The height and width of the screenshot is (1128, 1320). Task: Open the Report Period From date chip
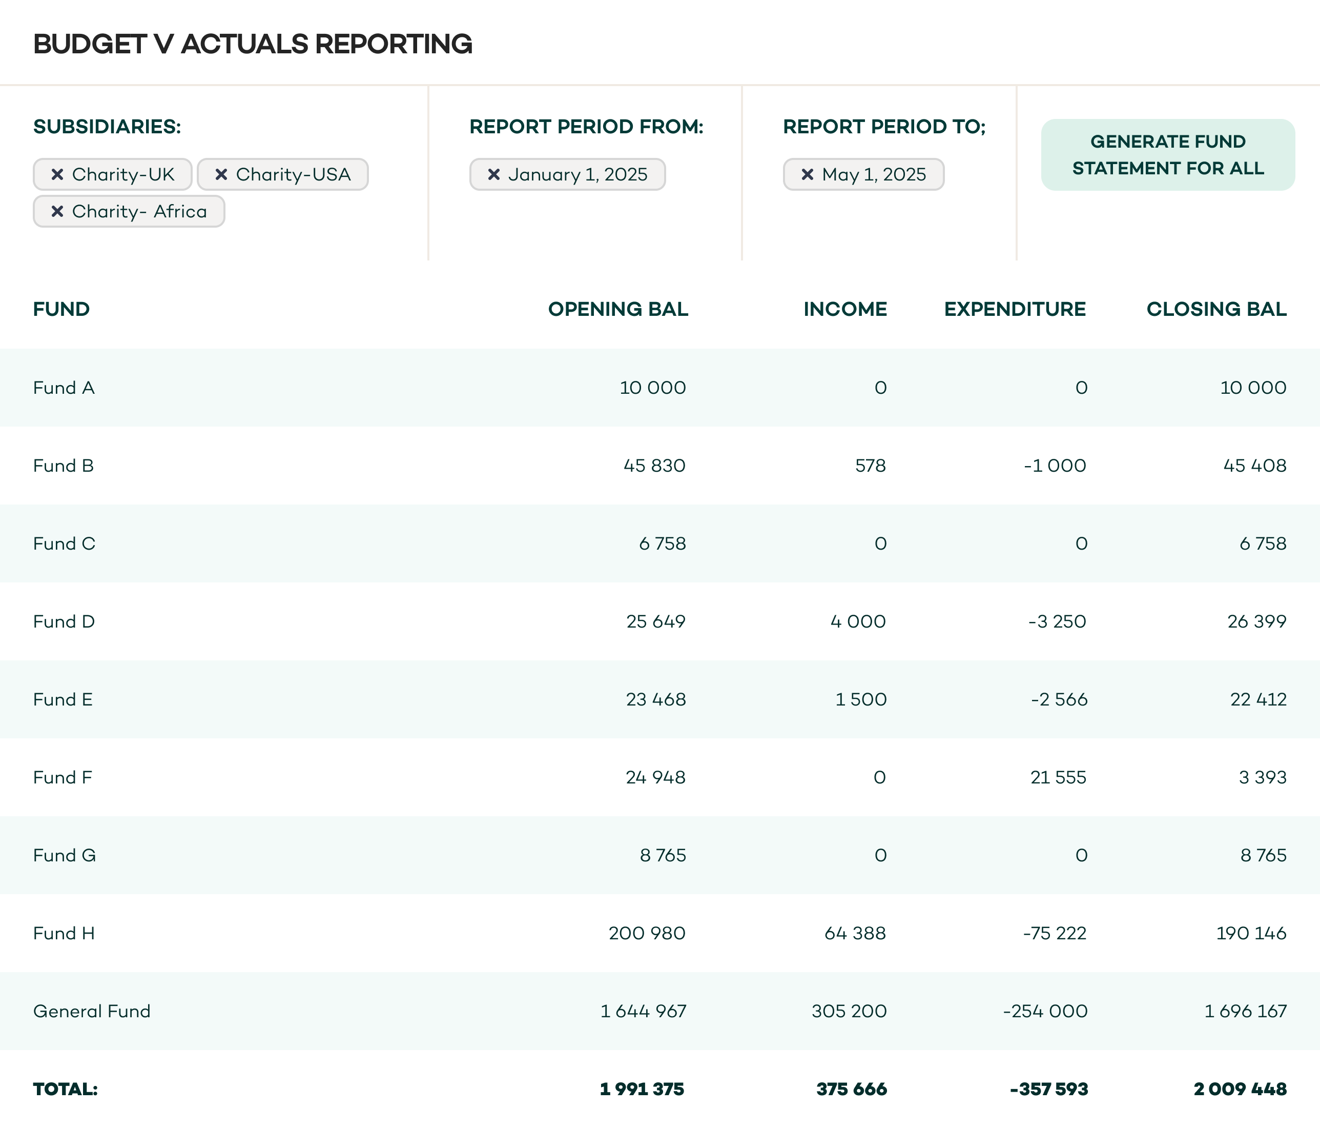577,175
